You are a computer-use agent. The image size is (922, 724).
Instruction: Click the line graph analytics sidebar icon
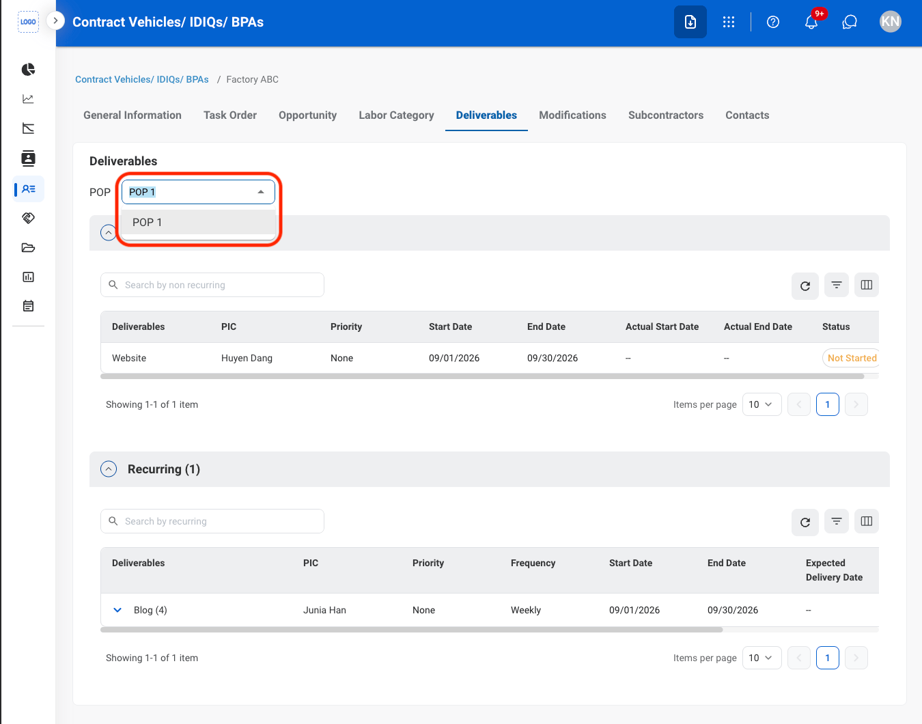[x=28, y=99]
